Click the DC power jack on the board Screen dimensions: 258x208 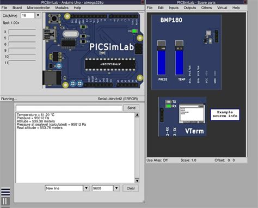52,78
